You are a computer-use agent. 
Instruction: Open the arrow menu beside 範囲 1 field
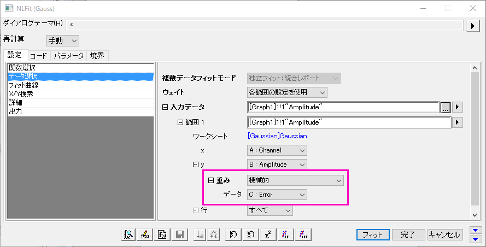[457, 122]
